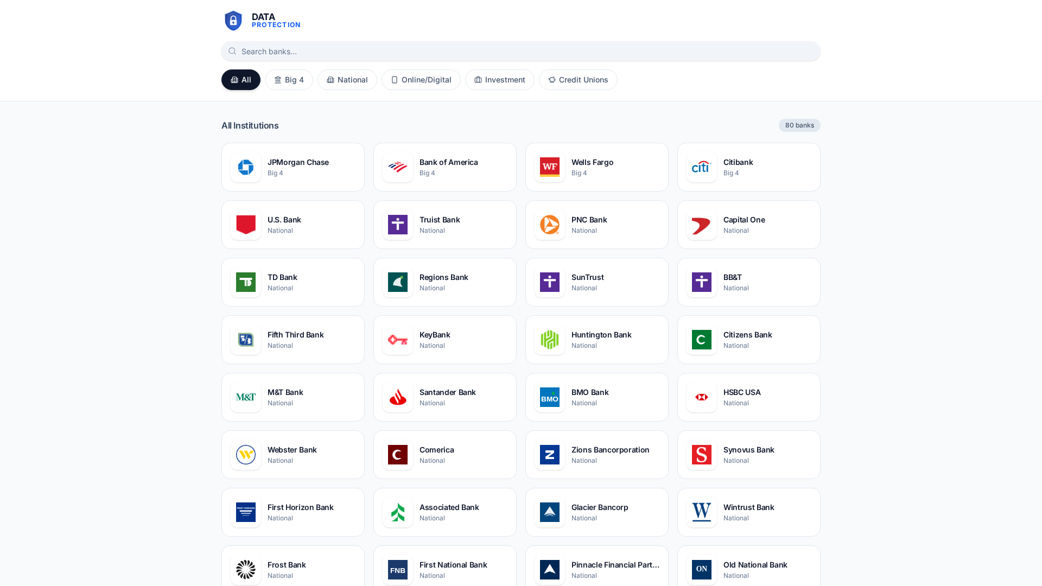Click the Synovus Bank S logo
The height and width of the screenshot is (586, 1042).
click(702, 455)
